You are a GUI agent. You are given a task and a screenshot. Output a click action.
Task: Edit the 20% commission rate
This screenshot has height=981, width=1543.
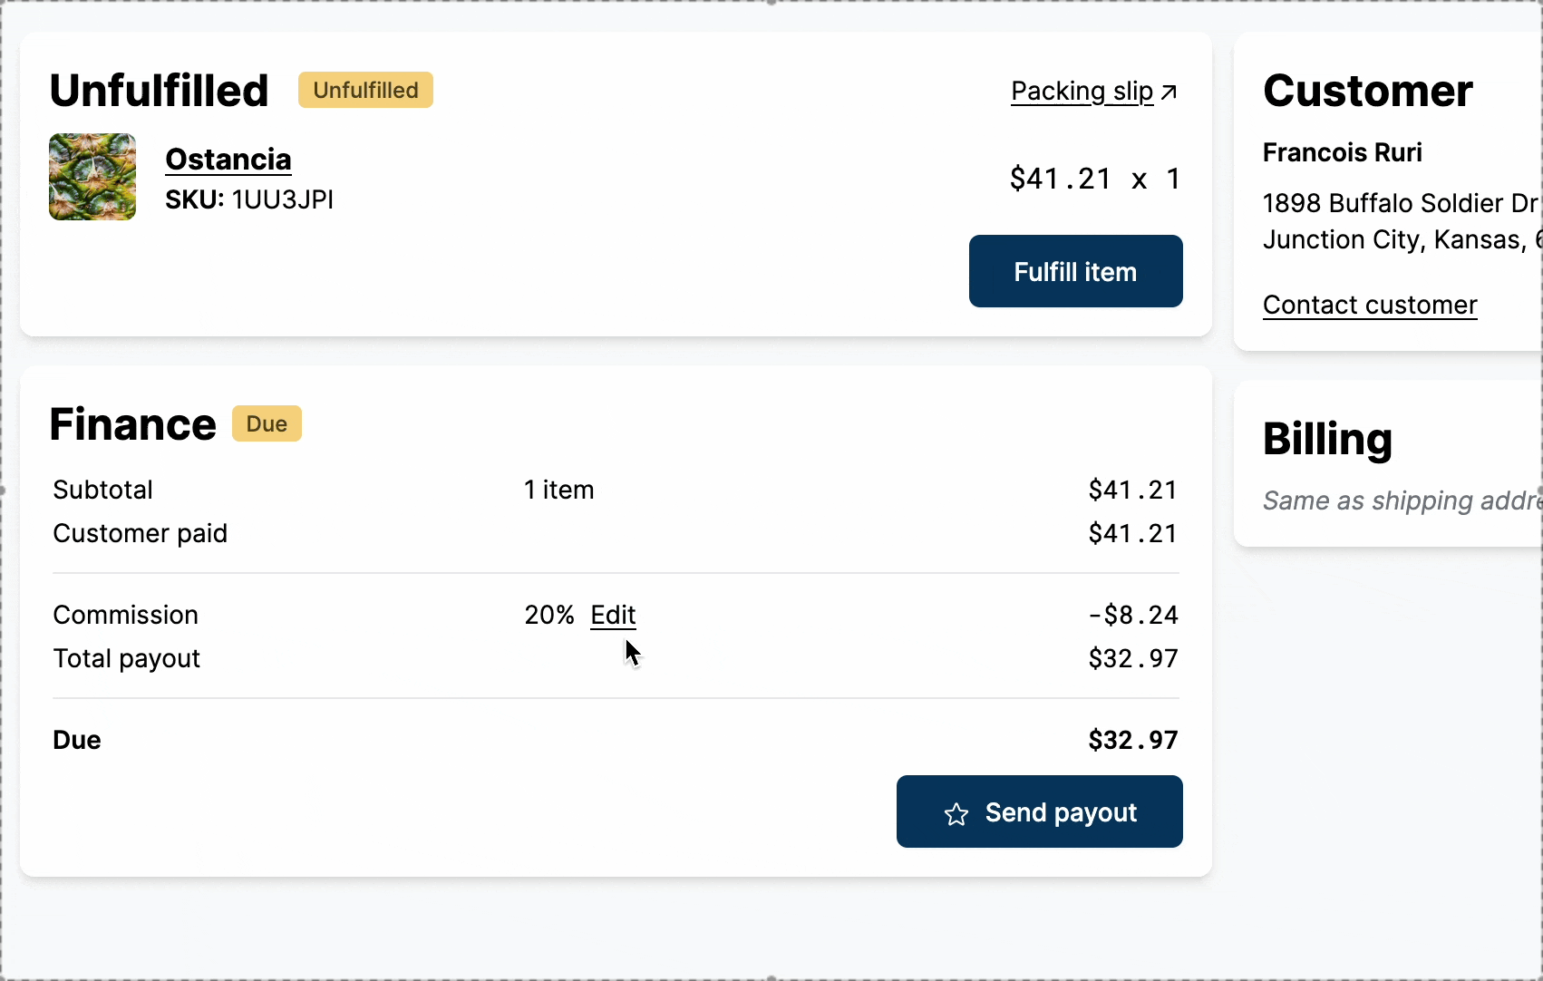pos(613,615)
